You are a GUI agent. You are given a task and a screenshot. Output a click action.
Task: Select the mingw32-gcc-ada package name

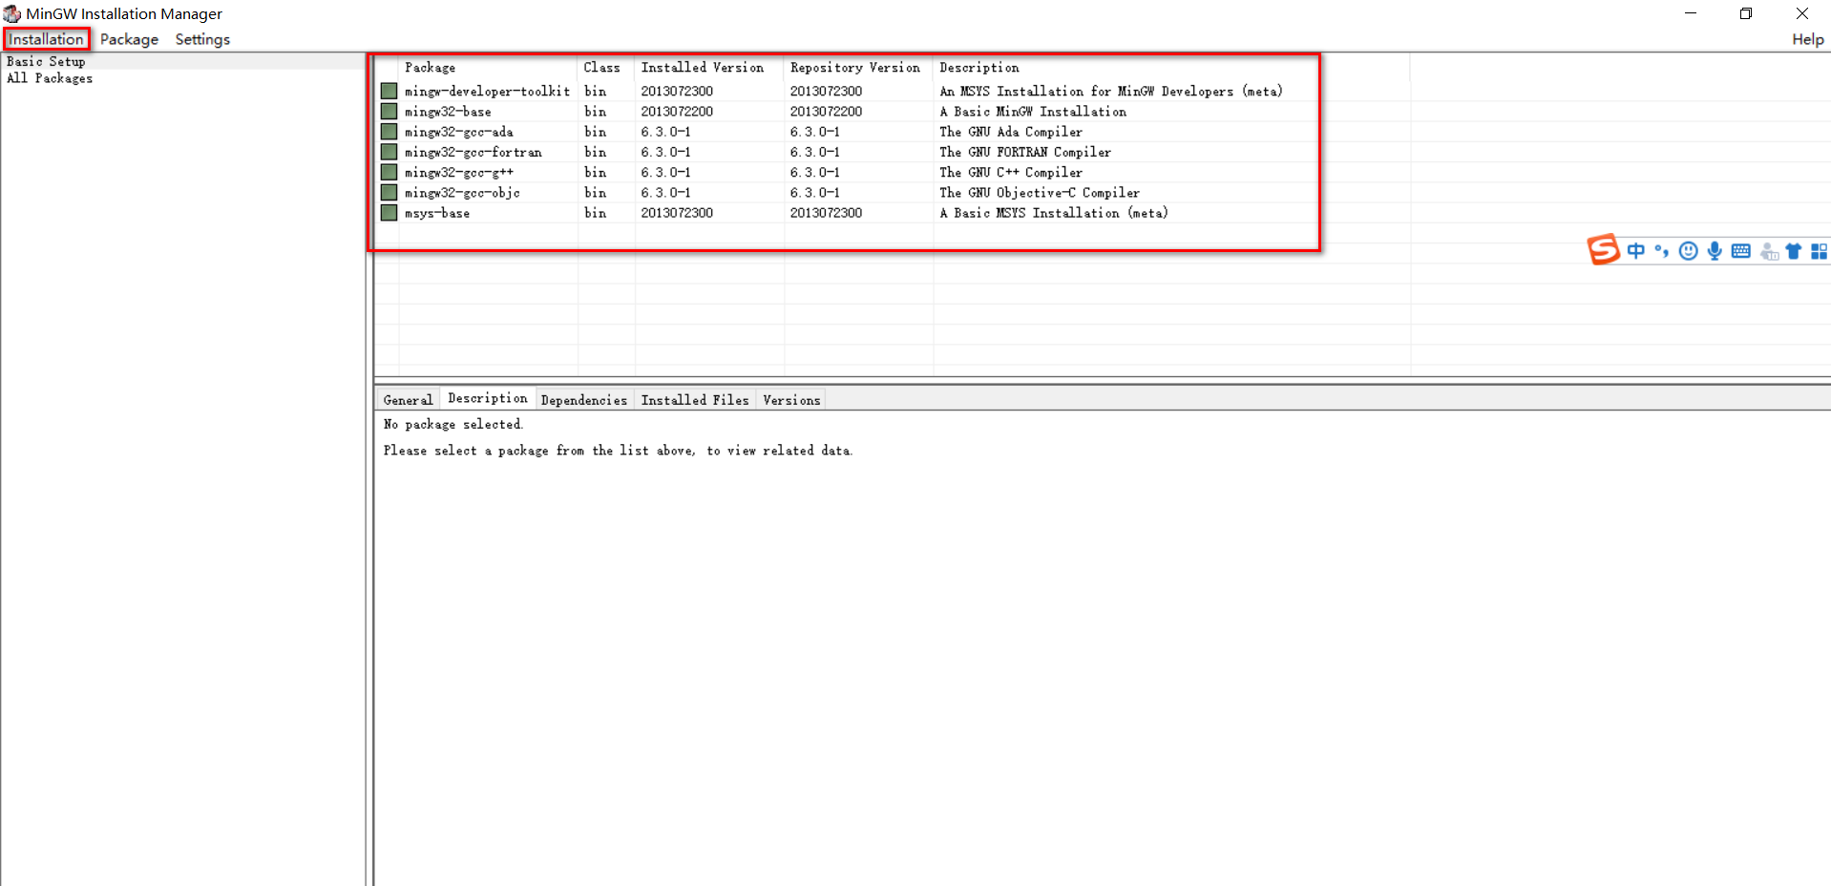point(458,131)
